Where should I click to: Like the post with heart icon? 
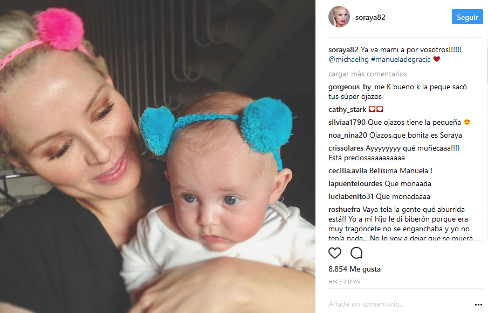pos(335,253)
